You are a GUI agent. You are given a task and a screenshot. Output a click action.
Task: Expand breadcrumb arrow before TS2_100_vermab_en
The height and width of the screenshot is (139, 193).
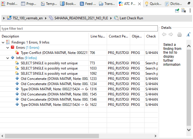(x=4, y=18)
